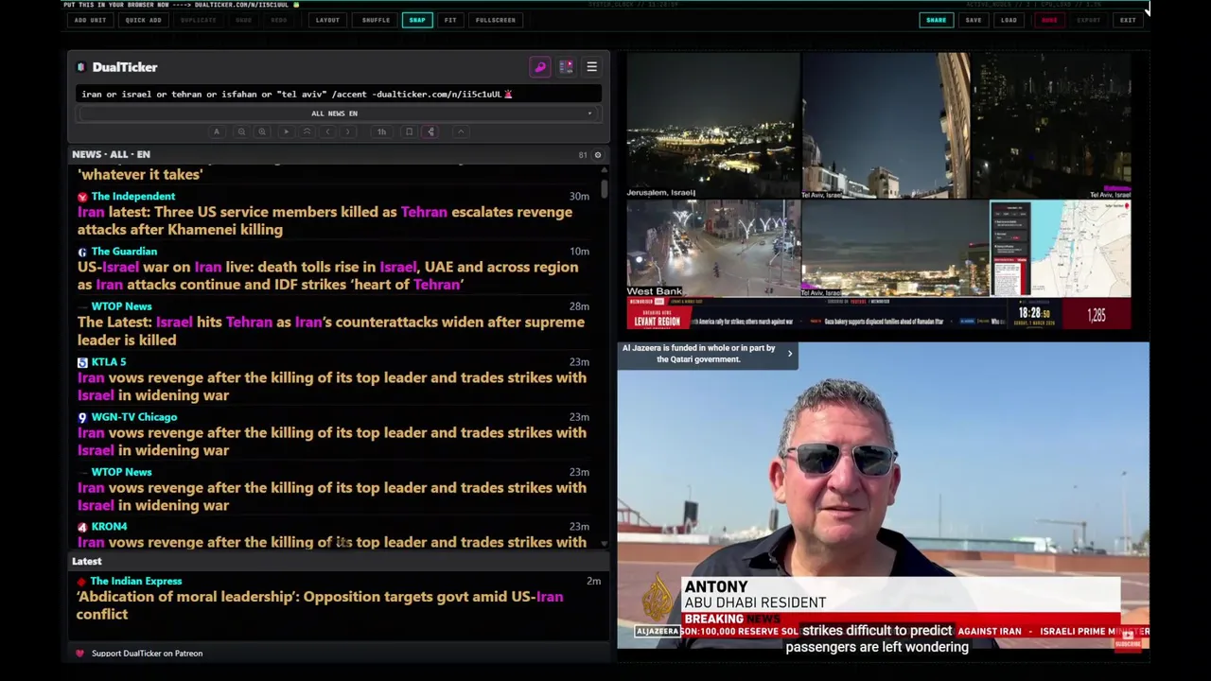This screenshot has height=681, width=1211.
Task: Click the previous arrow in ticker controls
Action: 327,131
